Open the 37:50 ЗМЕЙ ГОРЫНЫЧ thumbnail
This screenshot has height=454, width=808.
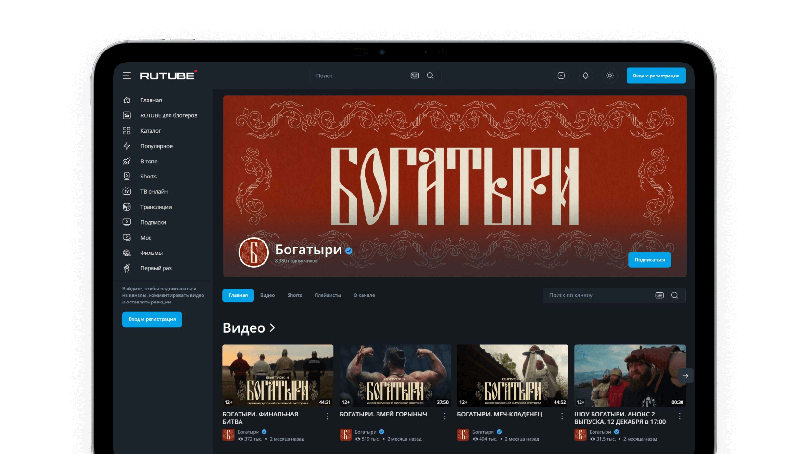(x=395, y=376)
